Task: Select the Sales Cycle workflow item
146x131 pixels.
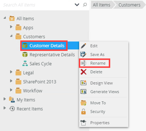Action: [40, 64]
